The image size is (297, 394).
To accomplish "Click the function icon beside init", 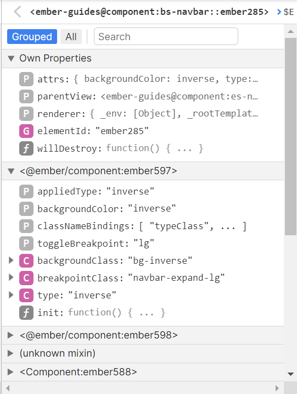I will click(26, 313).
